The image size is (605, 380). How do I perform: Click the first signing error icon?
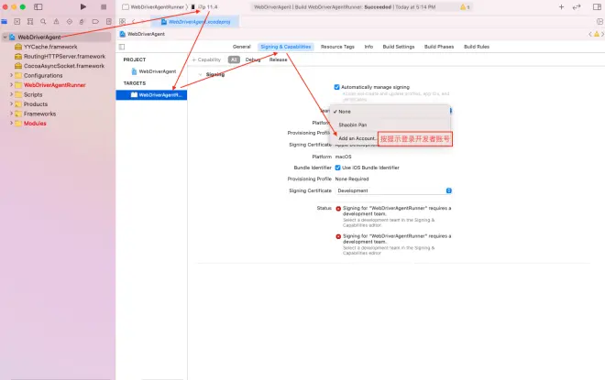[x=338, y=209]
